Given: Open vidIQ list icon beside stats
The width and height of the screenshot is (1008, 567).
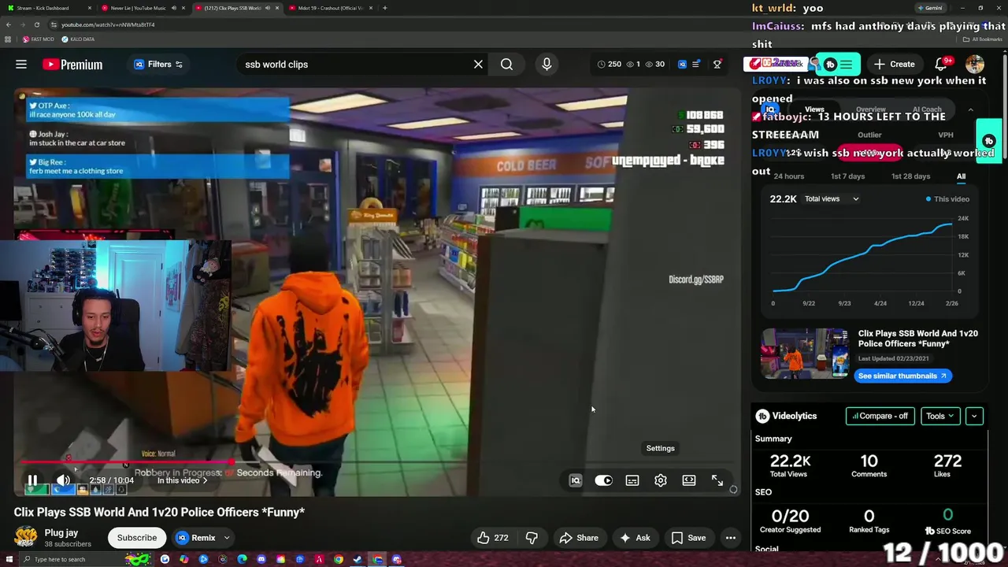Looking at the screenshot, I should click(x=696, y=65).
